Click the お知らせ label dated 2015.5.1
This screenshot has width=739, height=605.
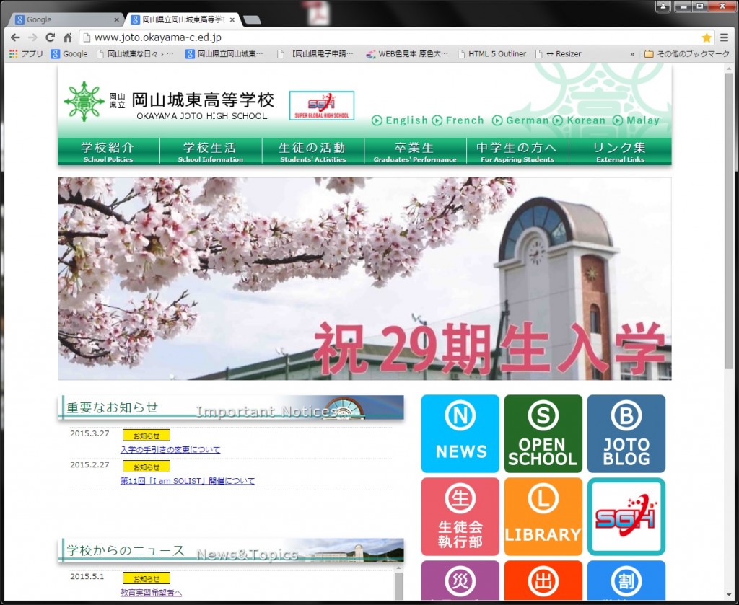click(147, 578)
